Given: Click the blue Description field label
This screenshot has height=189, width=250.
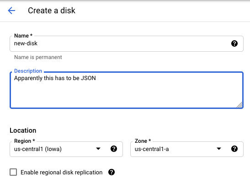Looking at the screenshot, I should (28, 71).
